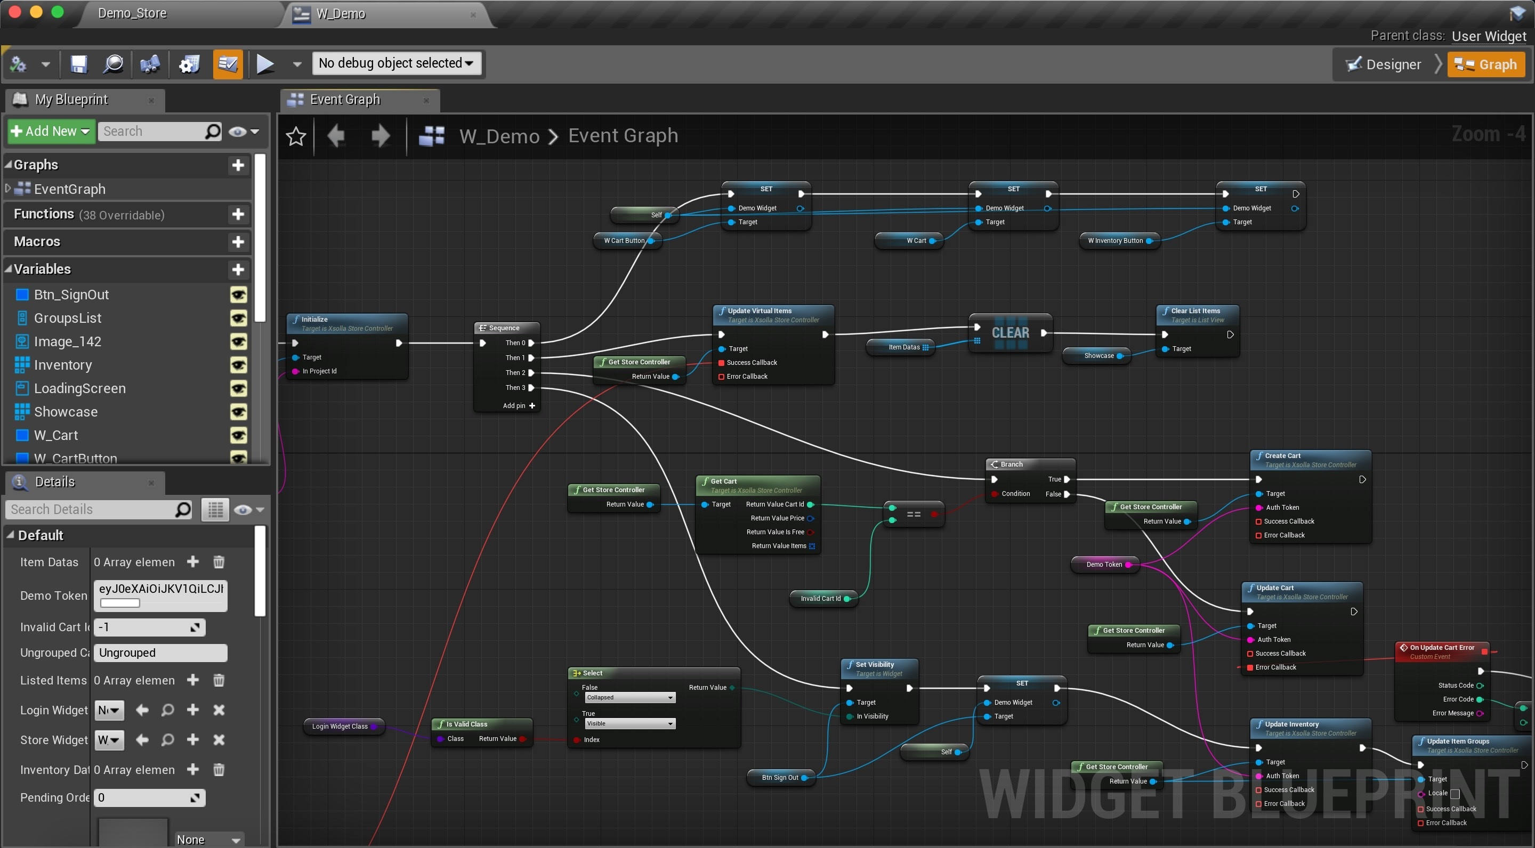Navigate back with the left arrow icon

point(336,136)
